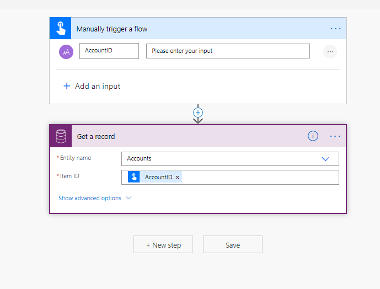Click the manual trigger hand icon
380x289 pixels.
click(x=61, y=28)
